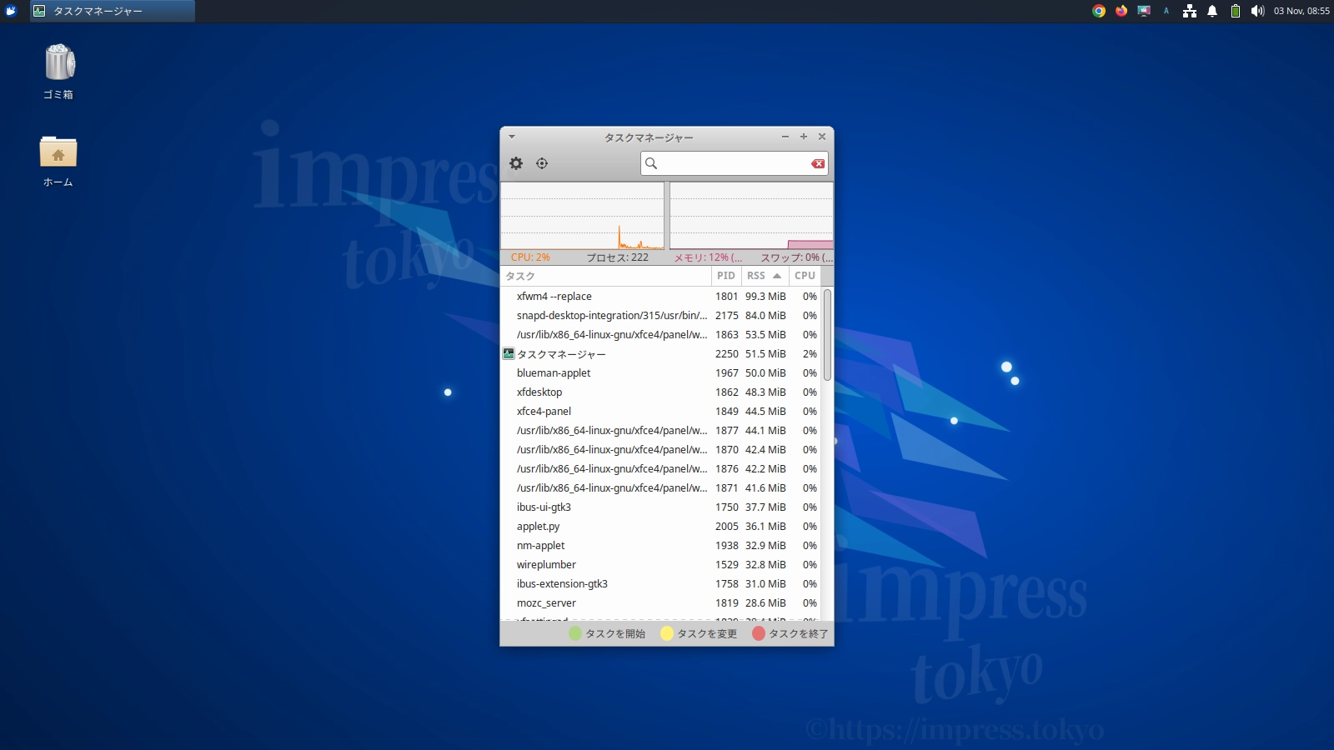The image size is (1334, 750).
Task: Click the CPU usage graph
Action: (582, 216)
